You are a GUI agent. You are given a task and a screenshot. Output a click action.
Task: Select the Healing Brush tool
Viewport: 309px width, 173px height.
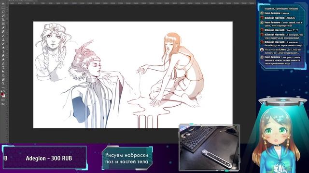[3, 32]
